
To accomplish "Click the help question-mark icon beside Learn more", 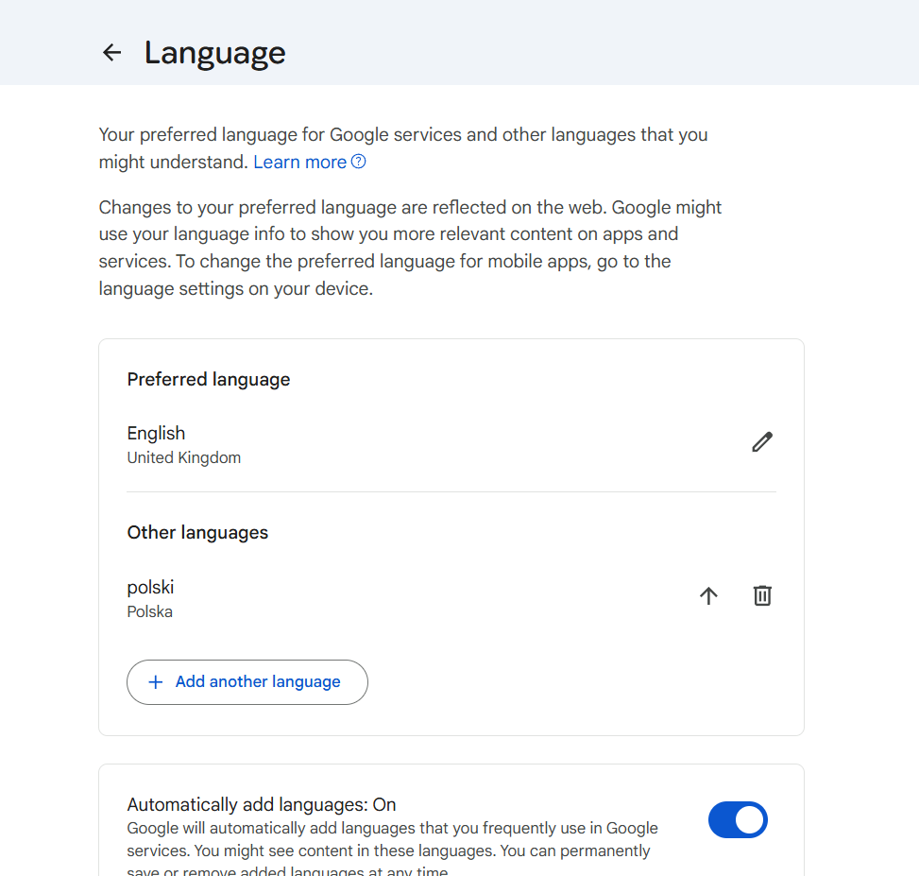I will [359, 162].
